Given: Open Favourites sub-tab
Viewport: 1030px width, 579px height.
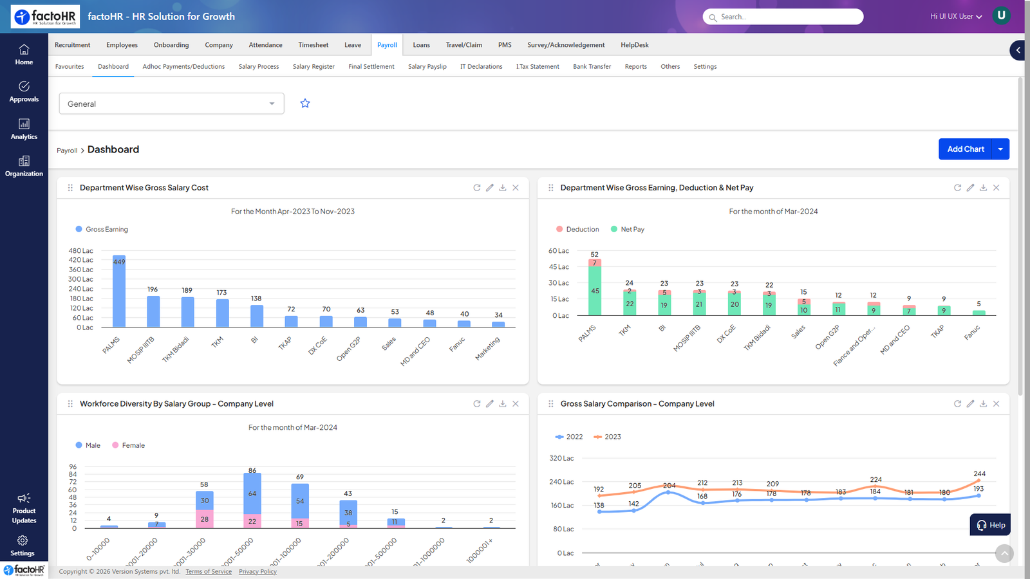Looking at the screenshot, I should point(70,67).
